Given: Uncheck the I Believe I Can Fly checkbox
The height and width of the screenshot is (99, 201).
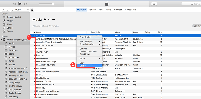Looking at the screenshot, I should coord(34,81).
